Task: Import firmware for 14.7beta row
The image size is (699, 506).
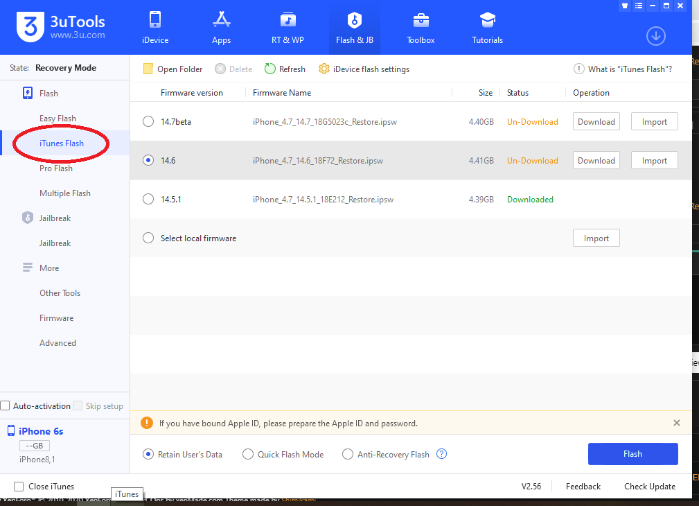Action: pyautogui.click(x=655, y=121)
